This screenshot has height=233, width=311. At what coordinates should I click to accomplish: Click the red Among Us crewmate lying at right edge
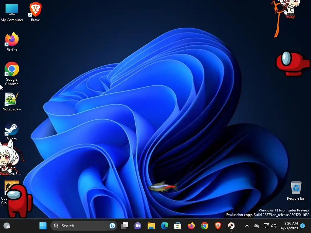click(293, 63)
